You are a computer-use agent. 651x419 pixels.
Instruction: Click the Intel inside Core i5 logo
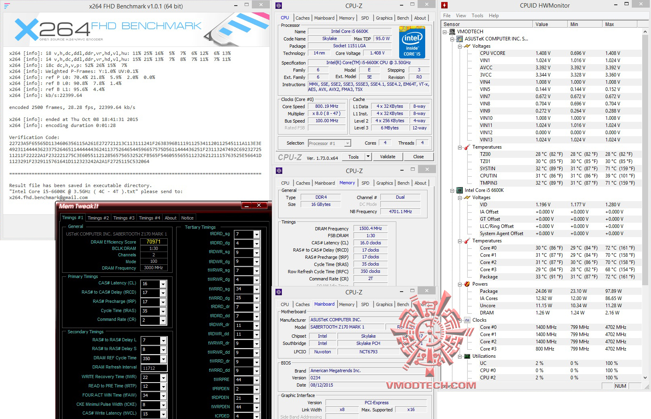click(412, 42)
